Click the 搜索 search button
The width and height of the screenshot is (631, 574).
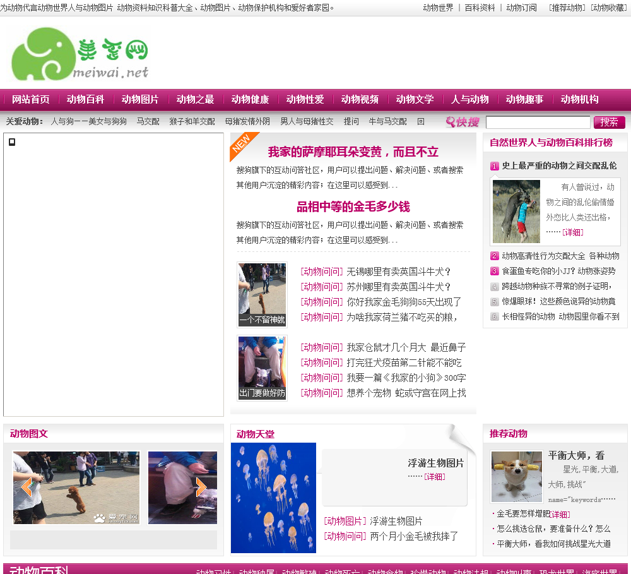point(610,122)
